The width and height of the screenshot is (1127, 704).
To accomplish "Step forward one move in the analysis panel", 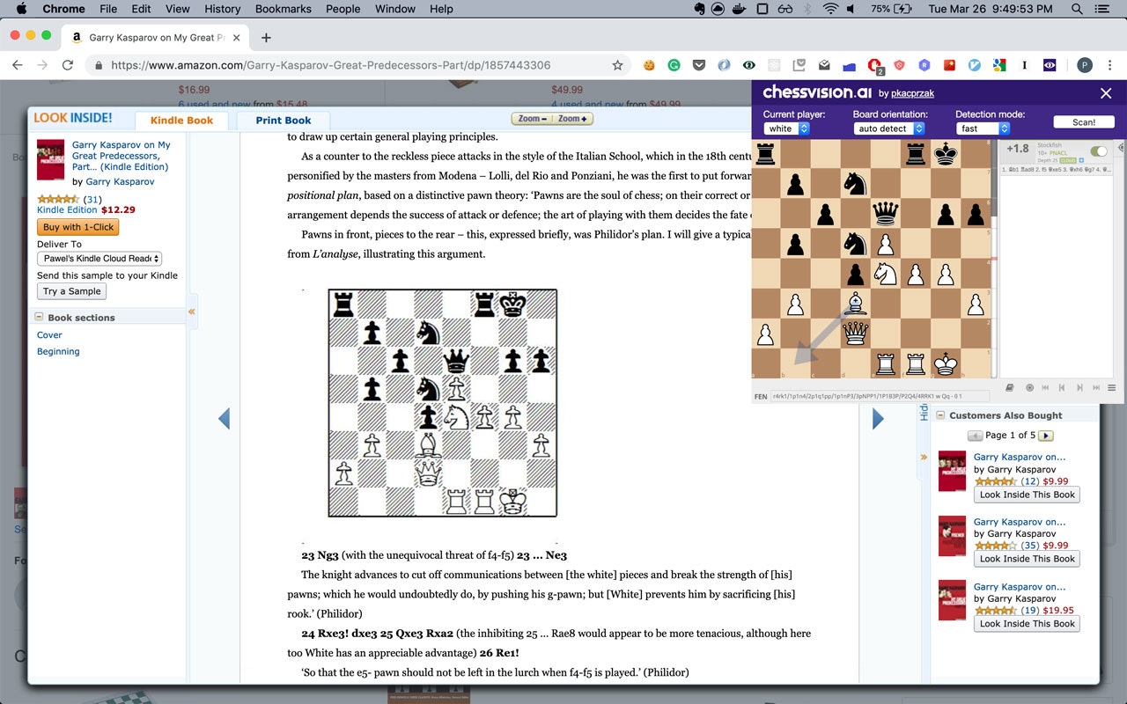I will (x=1080, y=388).
